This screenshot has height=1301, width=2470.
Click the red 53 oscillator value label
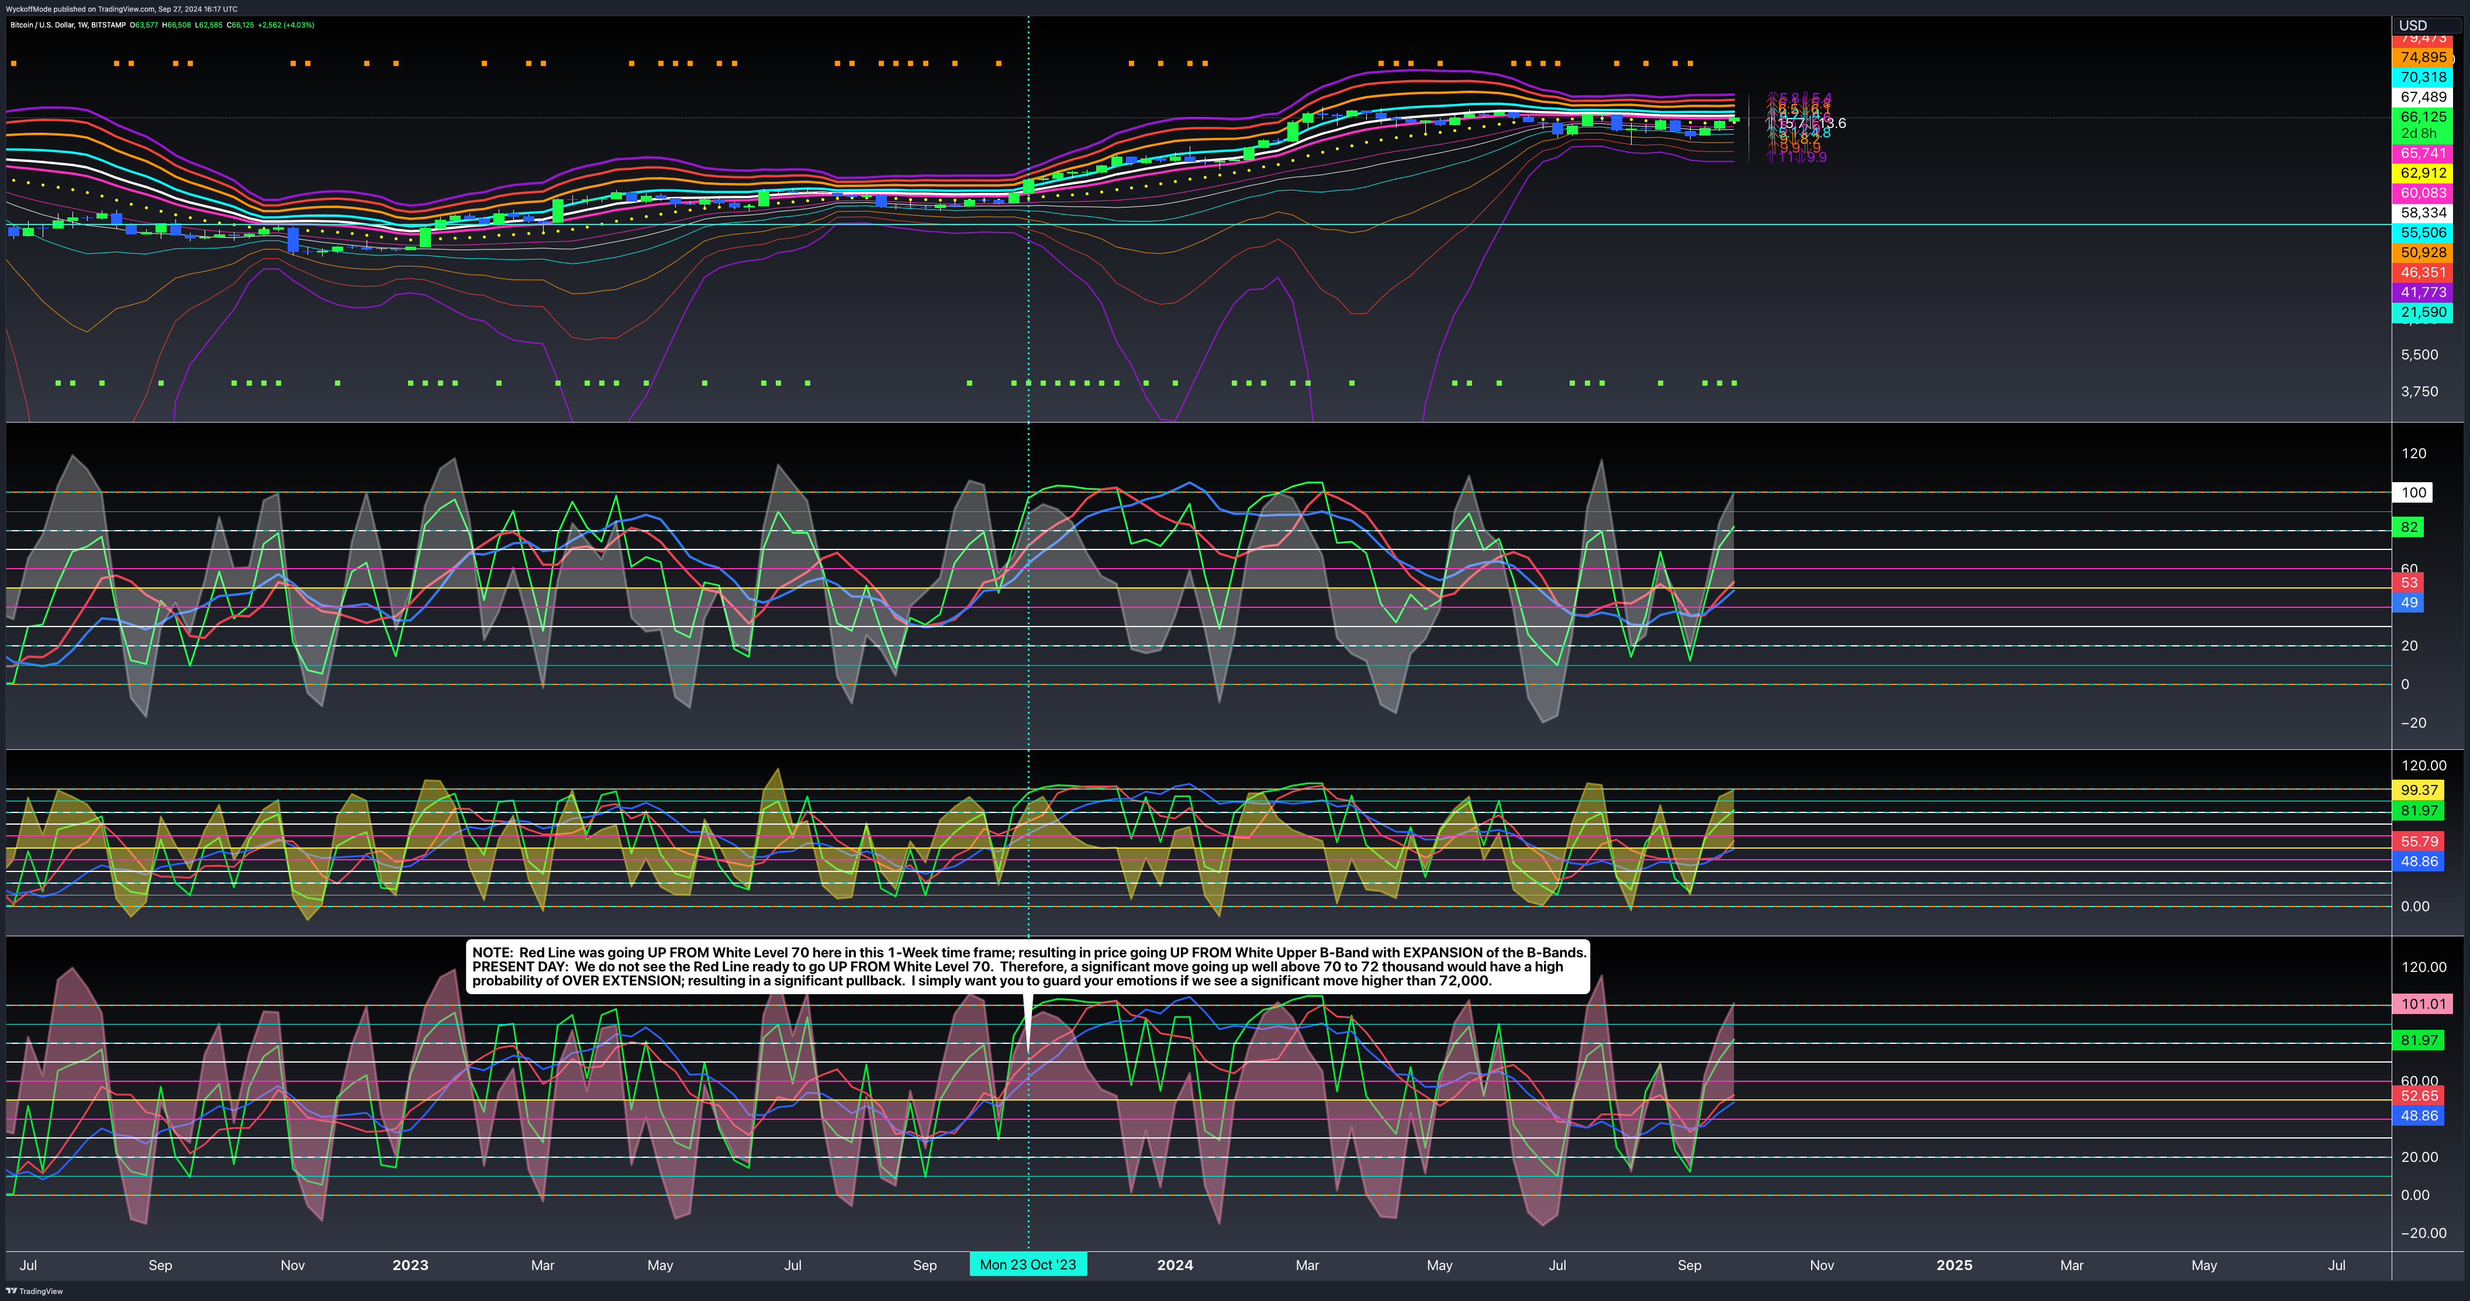2409,583
